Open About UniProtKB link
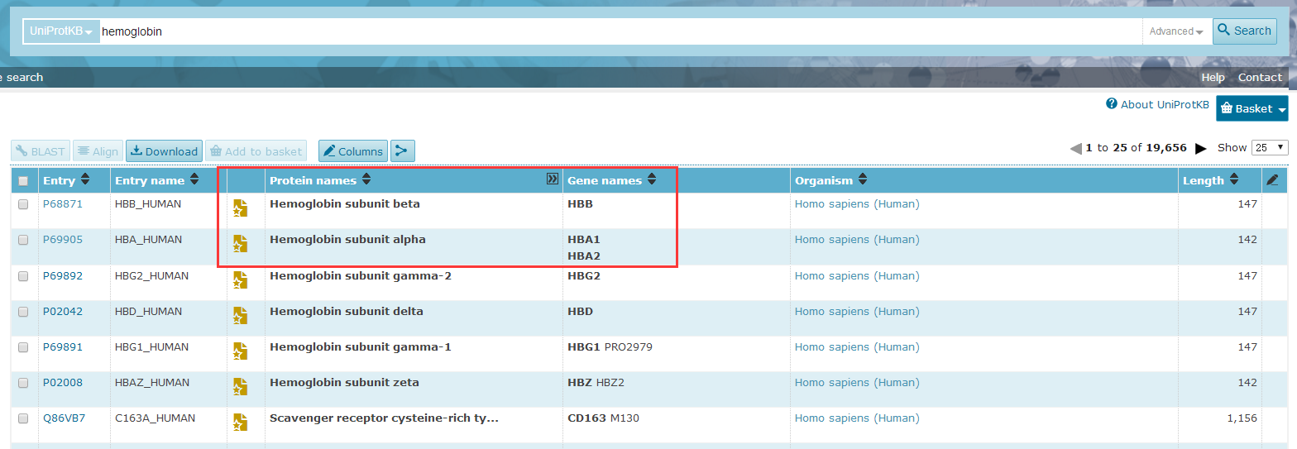Screen dimensions: 1297x449 1165,104
